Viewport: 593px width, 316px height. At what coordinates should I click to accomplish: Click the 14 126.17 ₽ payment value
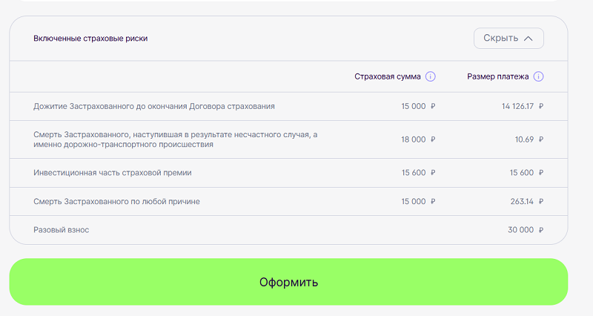tap(523, 106)
